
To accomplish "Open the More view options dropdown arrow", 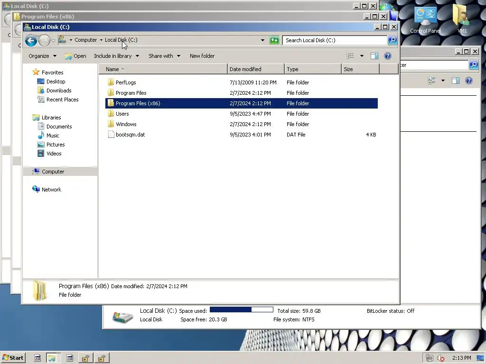I will click(x=362, y=56).
